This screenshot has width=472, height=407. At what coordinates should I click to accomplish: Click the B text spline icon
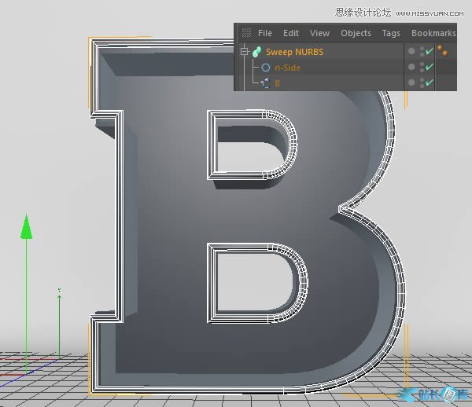[265, 82]
